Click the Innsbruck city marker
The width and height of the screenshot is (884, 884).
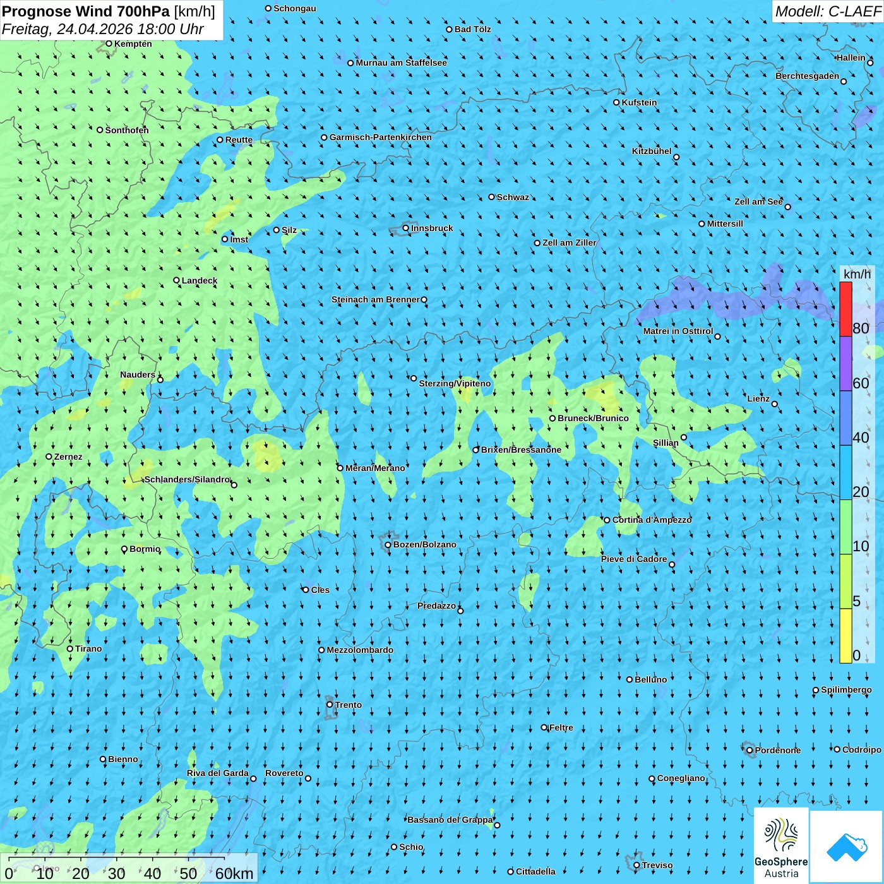pos(406,228)
